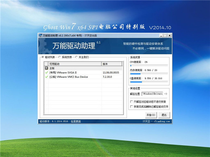Select the 驱动列表 radio button
This screenshot has width=210, height=157.
(x=42, y=57)
